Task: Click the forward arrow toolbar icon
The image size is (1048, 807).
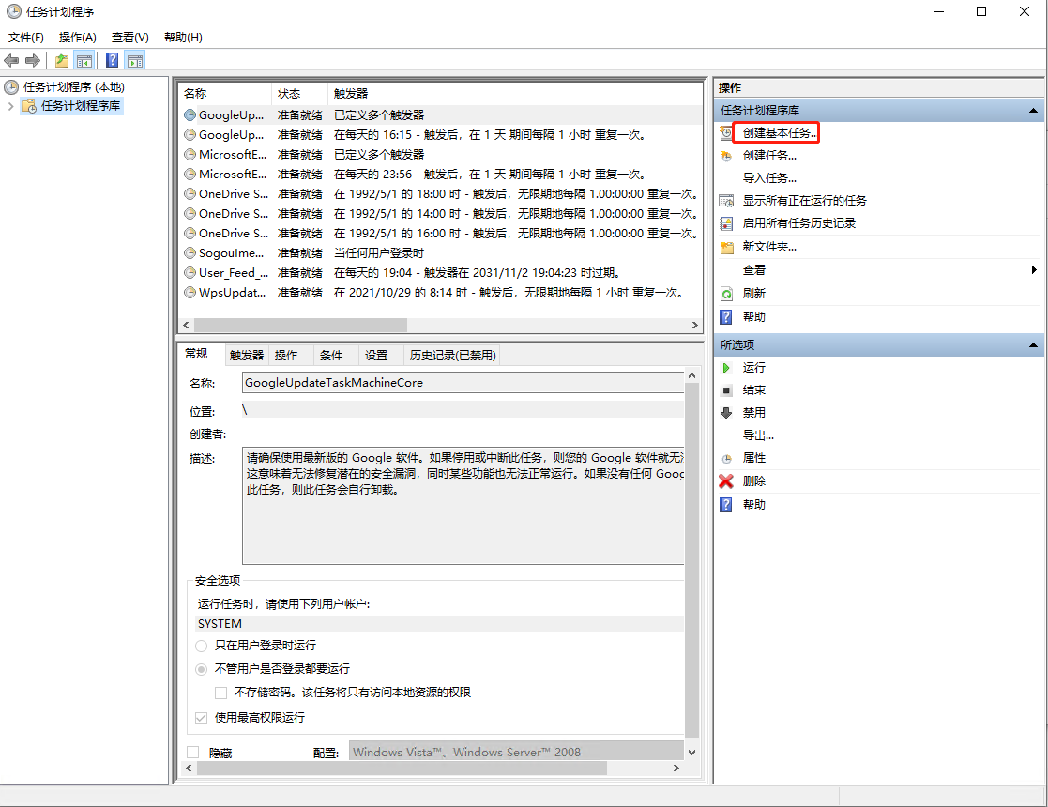Action: 33,61
